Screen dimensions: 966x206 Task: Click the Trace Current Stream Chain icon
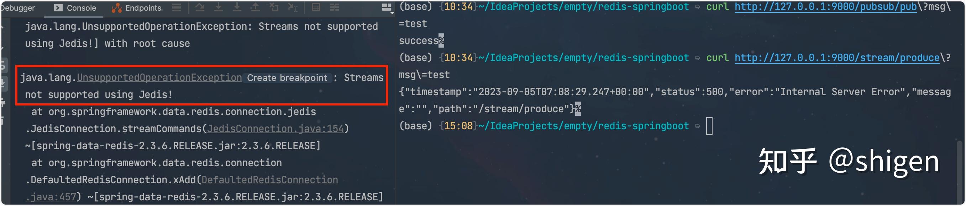coord(335,7)
